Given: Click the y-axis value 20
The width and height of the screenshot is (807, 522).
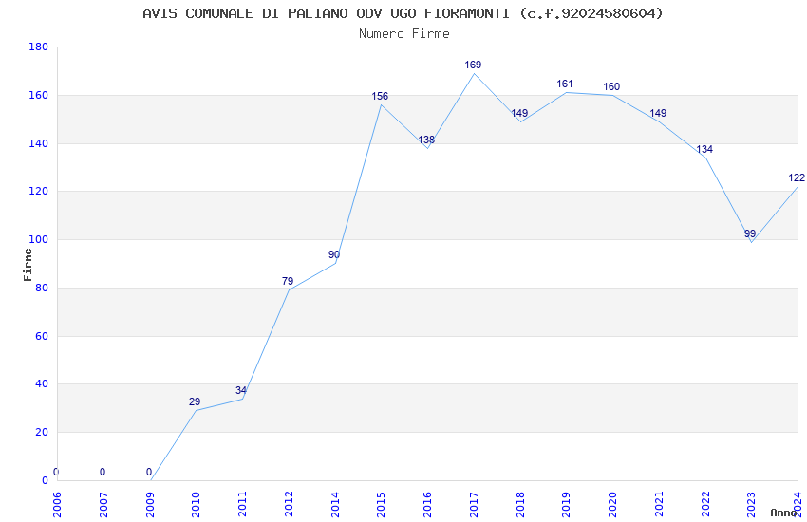Looking at the screenshot, I should [42, 433].
